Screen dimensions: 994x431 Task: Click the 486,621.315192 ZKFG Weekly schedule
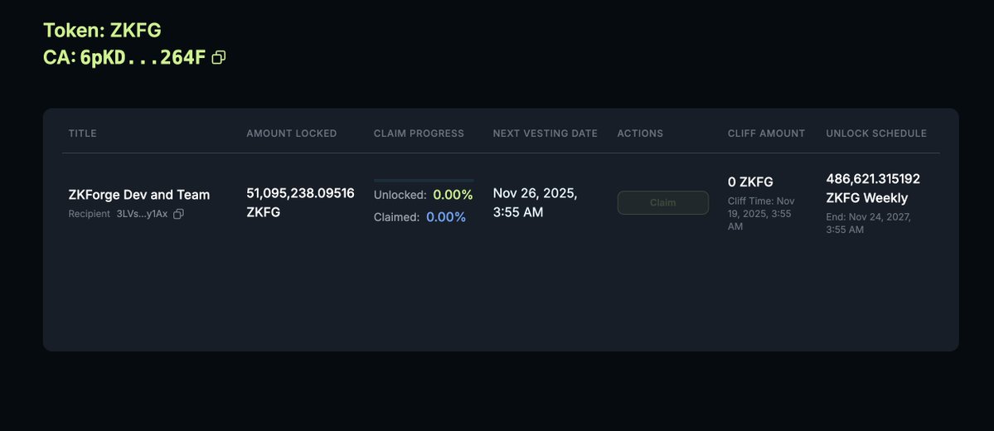point(873,188)
